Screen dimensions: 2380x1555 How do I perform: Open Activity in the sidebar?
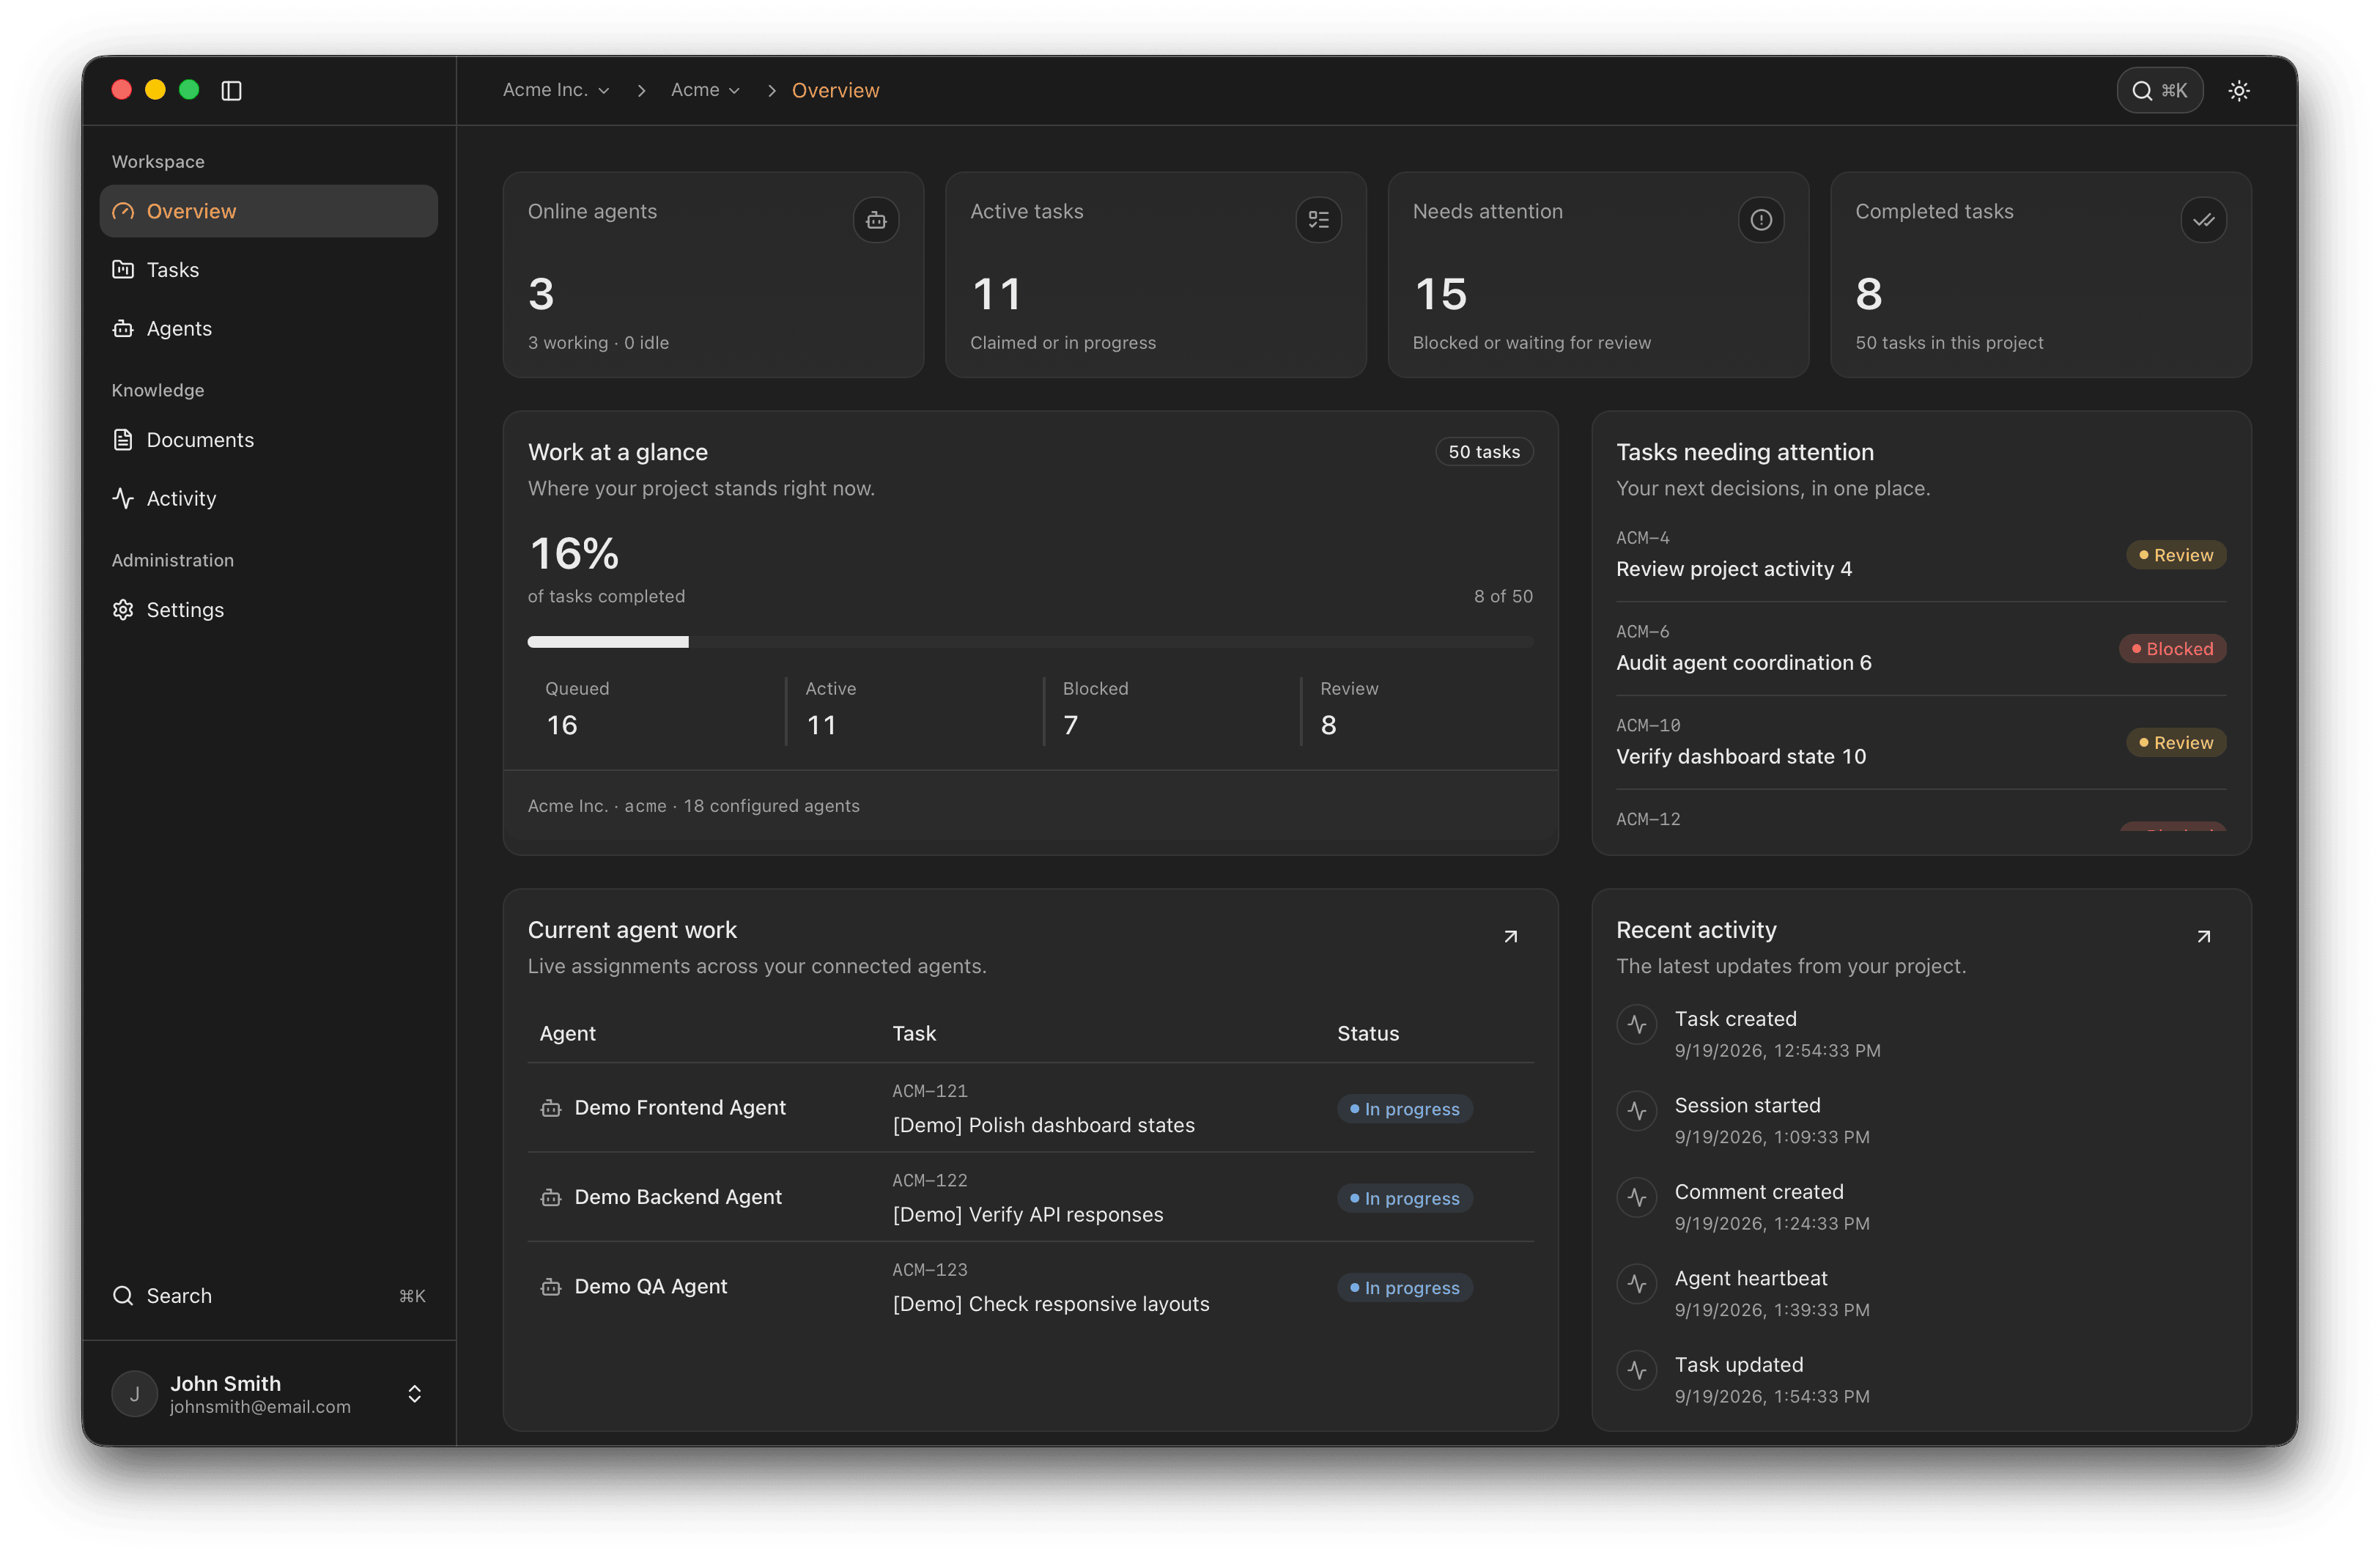click(x=268, y=498)
